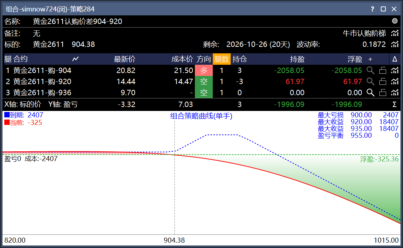Click the 浮盈 column header
Viewport: 403px width, 248px height.
tap(355, 59)
